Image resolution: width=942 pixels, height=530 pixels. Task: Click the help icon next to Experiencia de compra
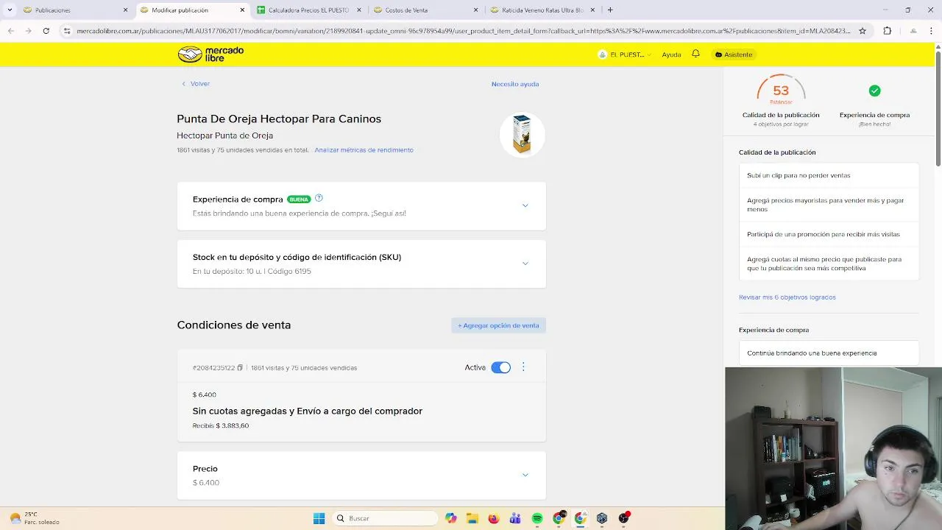click(x=319, y=198)
